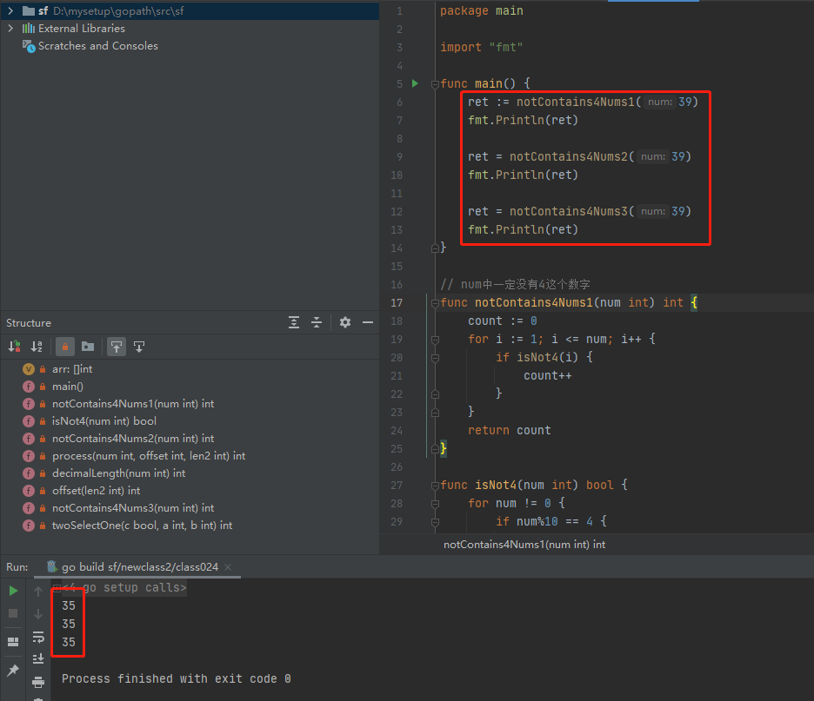
Task: Click the print console icon
Action: [38, 682]
